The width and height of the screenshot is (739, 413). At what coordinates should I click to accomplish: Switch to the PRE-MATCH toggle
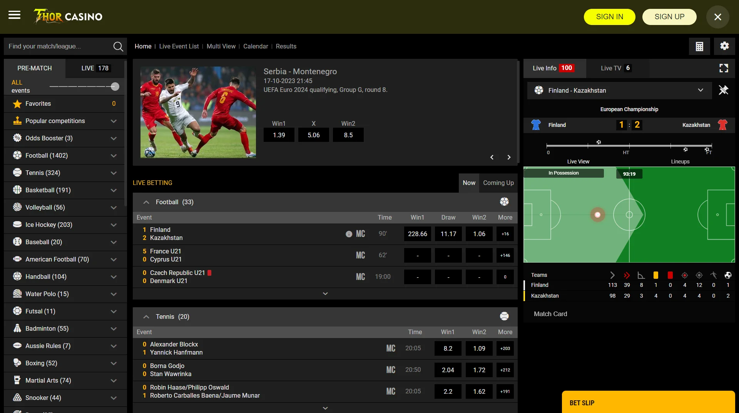35,68
